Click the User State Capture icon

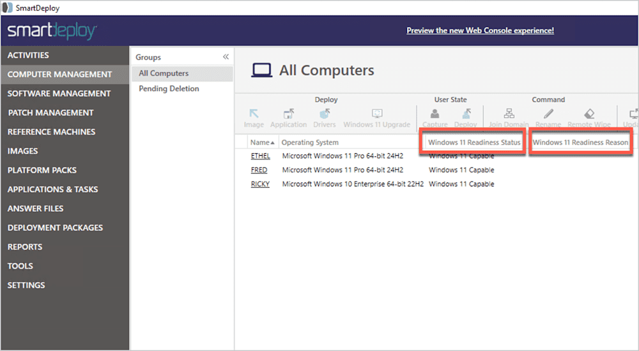(x=435, y=114)
